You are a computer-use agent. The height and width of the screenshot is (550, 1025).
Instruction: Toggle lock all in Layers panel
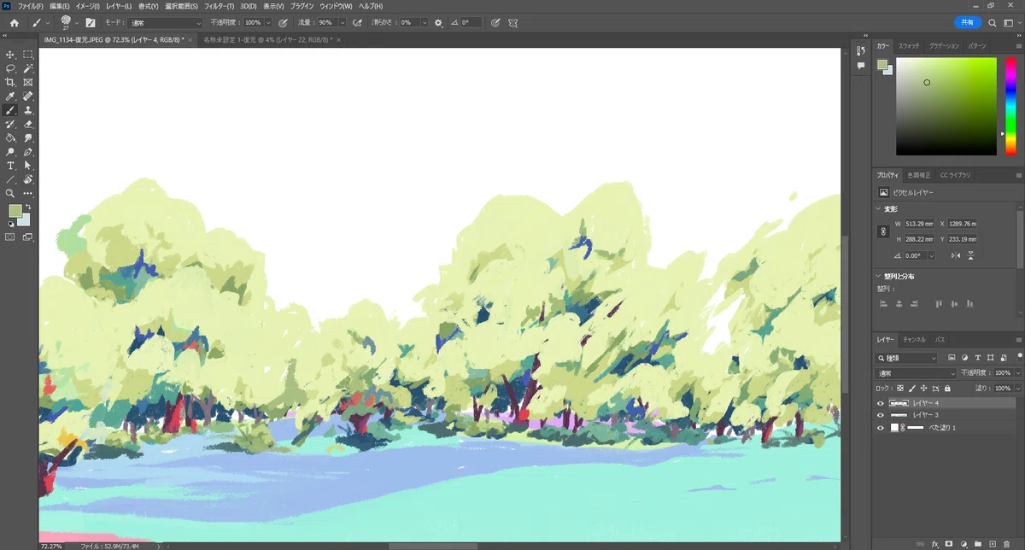coord(947,388)
